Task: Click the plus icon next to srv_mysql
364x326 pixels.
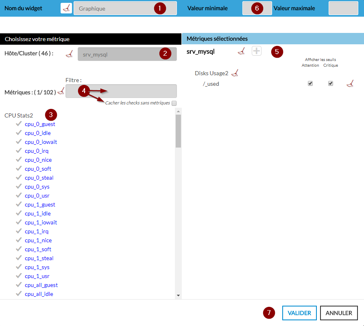Action: 256,51
